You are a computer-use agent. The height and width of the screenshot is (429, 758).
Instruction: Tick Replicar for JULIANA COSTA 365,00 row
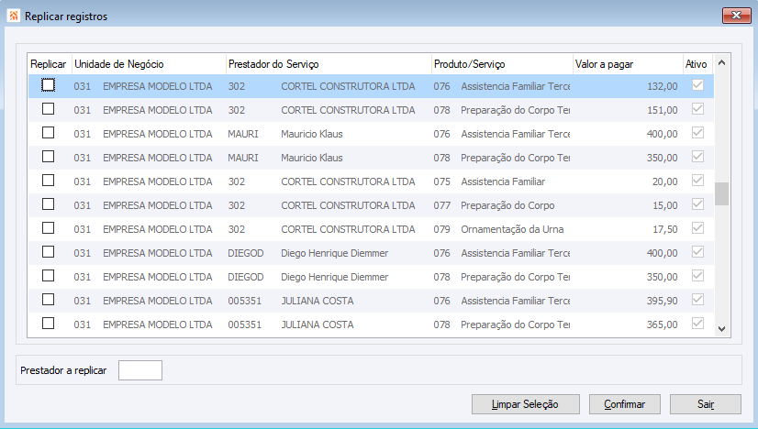pos(48,324)
